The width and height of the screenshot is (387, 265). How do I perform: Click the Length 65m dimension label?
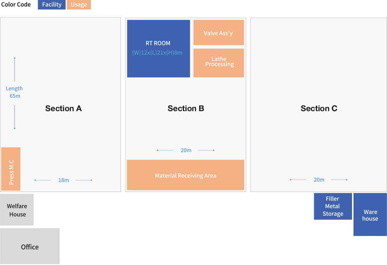pyautogui.click(x=14, y=92)
